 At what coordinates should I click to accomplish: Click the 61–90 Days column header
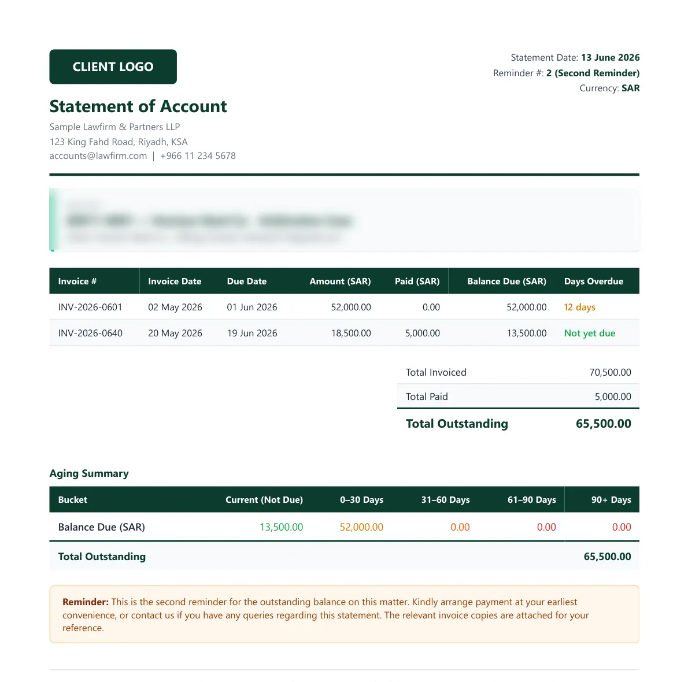(x=532, y=499)
